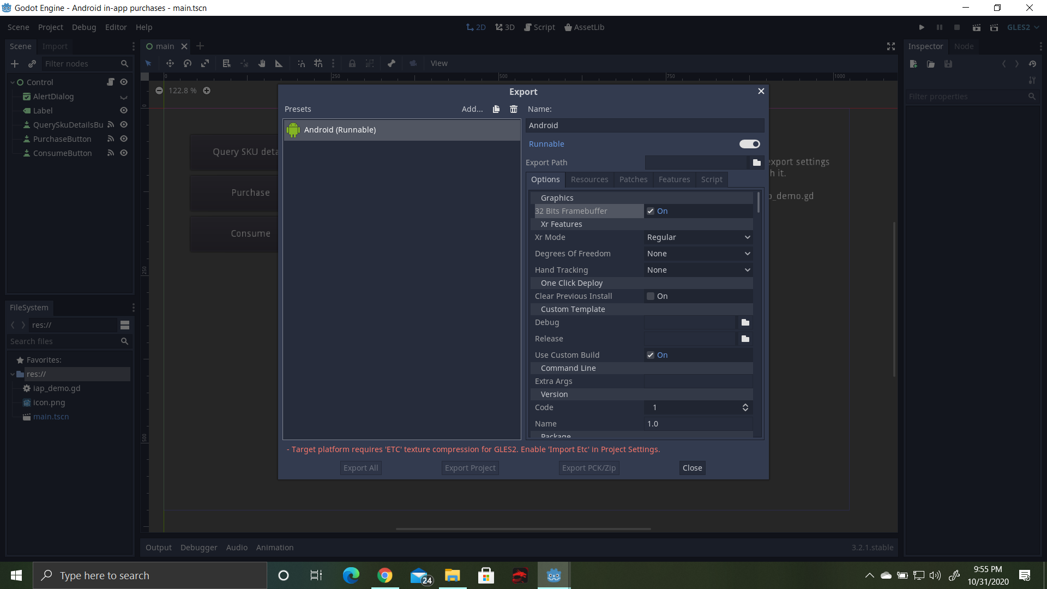Click the duplicate preset icon
1047x589 pixels.
(x=496, y=109)
